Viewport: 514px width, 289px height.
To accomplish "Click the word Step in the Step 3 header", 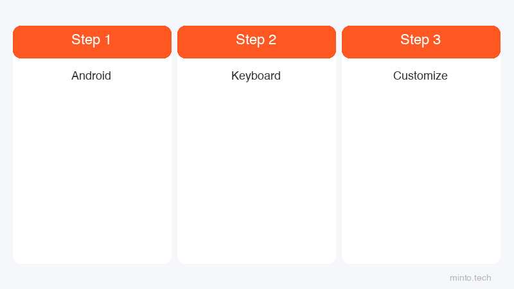I will 414,40.
